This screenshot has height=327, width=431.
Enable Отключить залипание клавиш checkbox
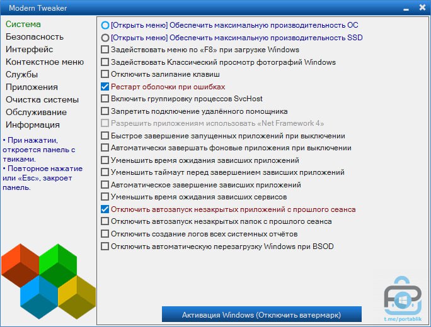pos(105,74)
